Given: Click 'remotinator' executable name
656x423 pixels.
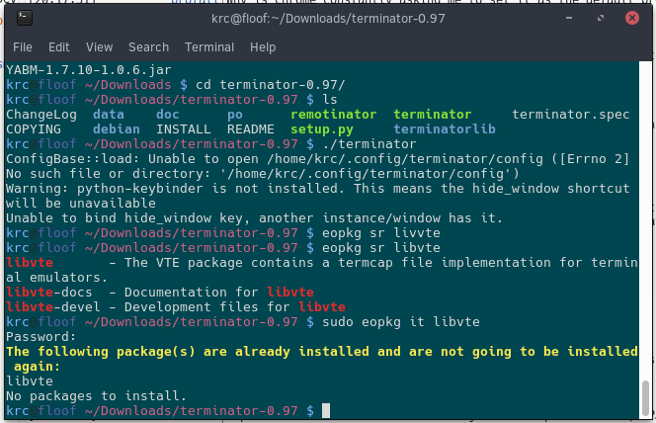Looking at the screenshot, I should pos(334,115).
